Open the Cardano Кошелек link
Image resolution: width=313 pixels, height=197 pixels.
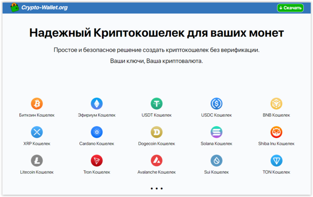coord(96,144)
